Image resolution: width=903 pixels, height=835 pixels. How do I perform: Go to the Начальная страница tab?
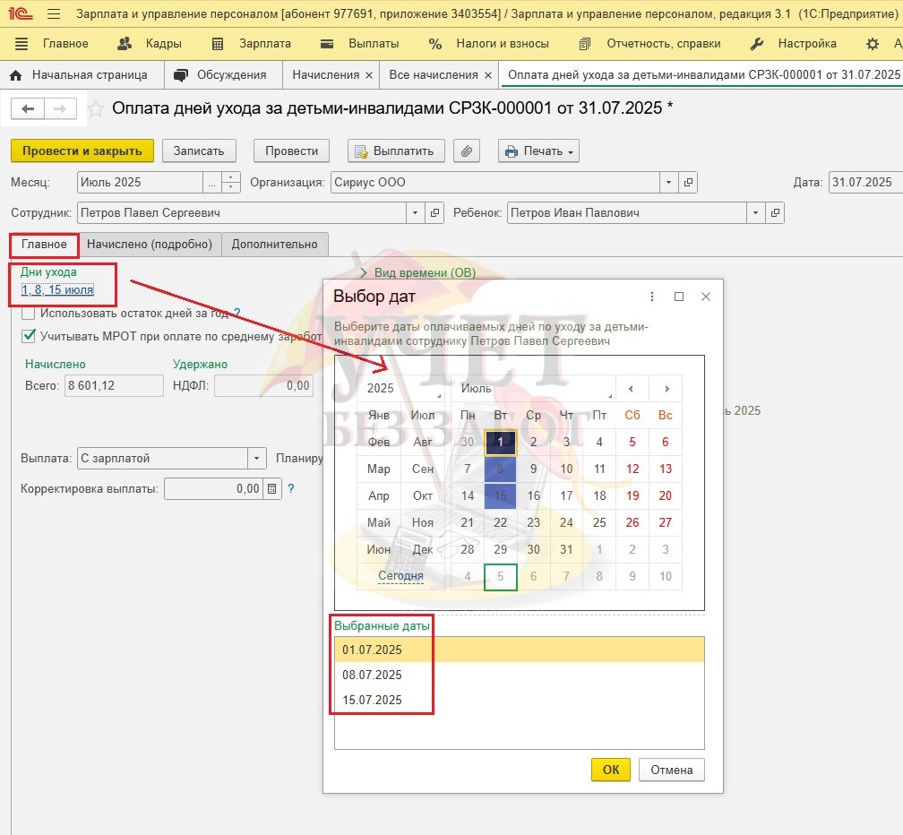pos(80,75)
